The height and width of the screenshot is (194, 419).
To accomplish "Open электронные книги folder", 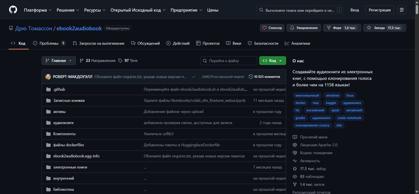I will click(70, 167).
